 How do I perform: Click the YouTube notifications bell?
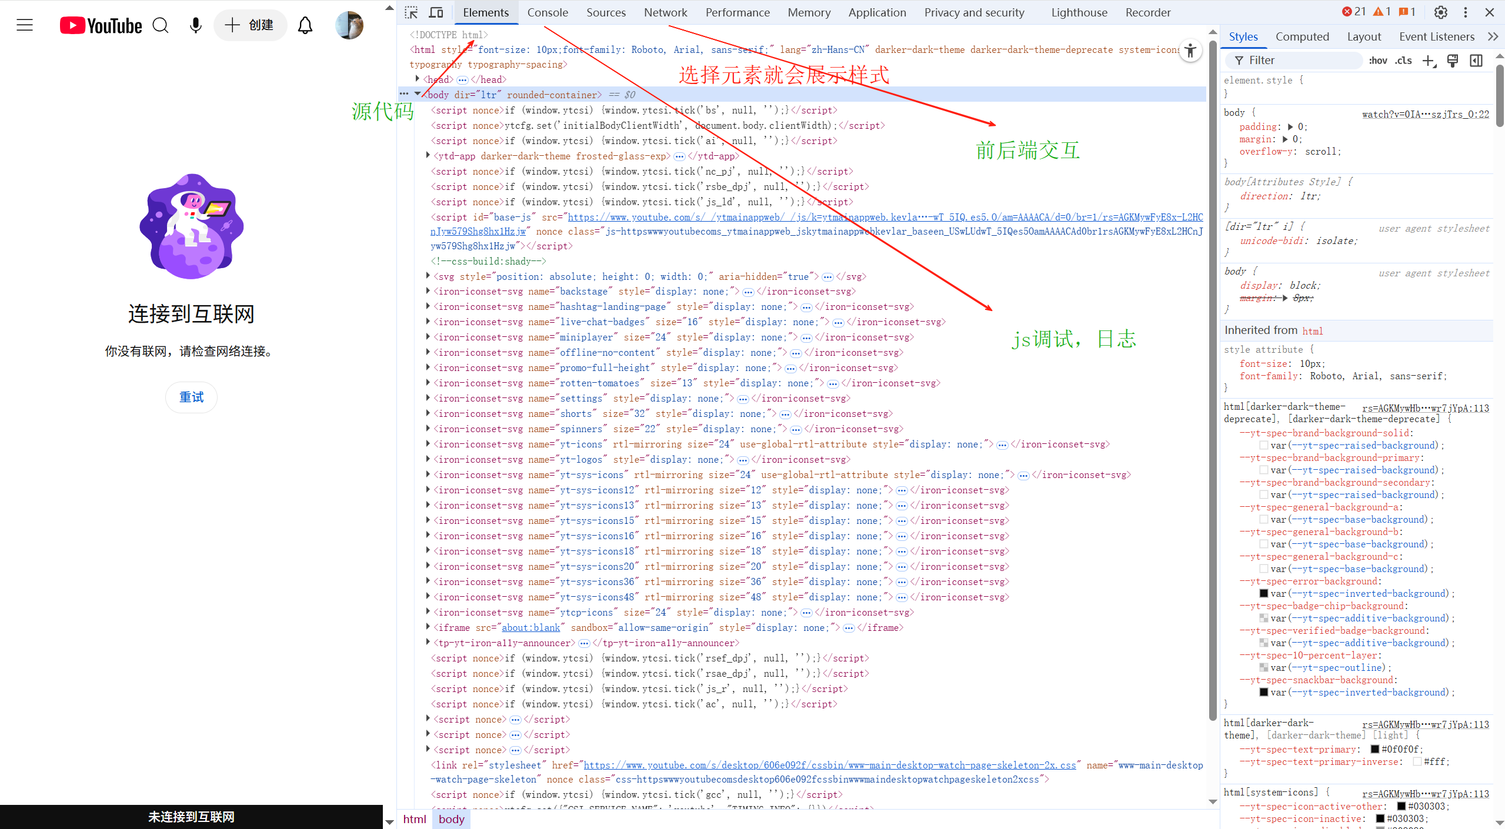(x=305, y=25)
